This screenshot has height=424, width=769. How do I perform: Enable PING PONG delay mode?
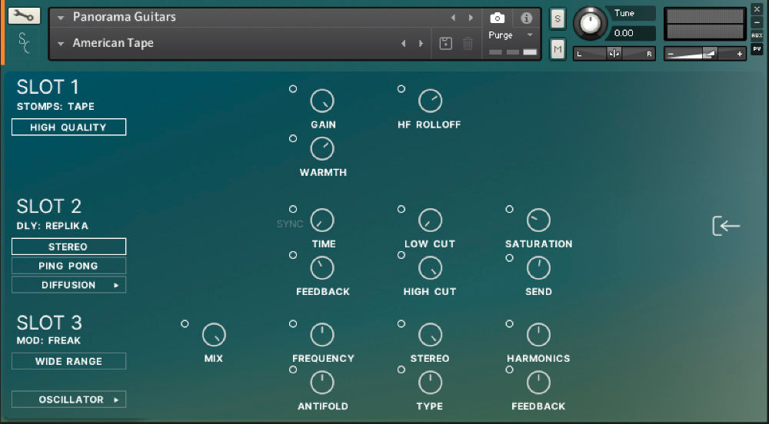(x=68, y=266)
